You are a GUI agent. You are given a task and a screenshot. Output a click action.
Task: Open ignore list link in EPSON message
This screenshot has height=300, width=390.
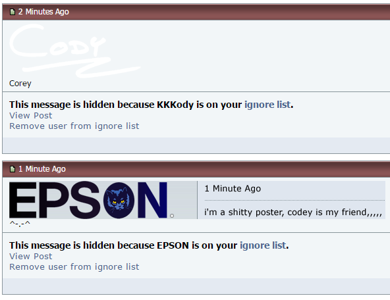click(x=263, y=245)
